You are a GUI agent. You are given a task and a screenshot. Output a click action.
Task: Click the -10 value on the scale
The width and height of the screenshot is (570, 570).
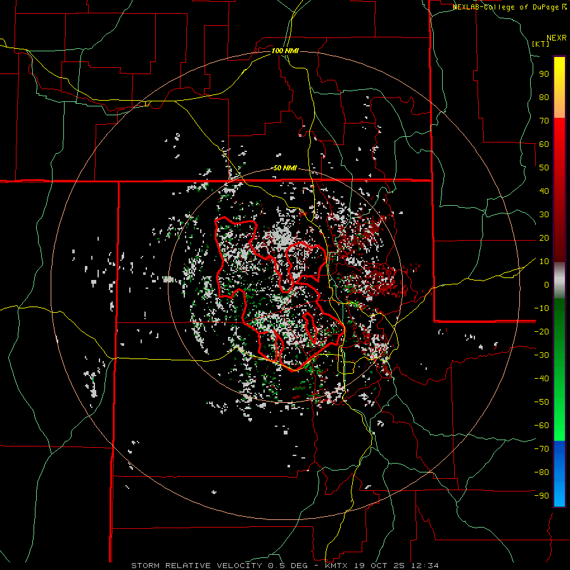[x=541, y=308]
